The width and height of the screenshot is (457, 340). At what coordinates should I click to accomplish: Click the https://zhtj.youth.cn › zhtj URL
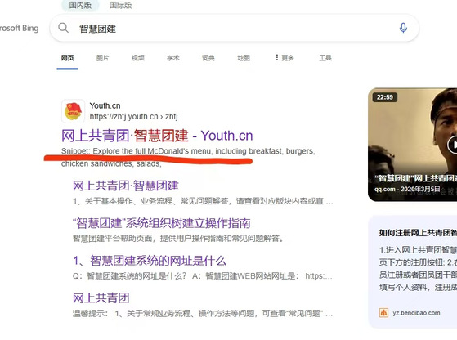(133, 117)
